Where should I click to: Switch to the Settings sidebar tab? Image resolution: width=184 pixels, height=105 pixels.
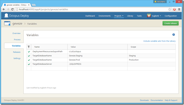[17, 58]
